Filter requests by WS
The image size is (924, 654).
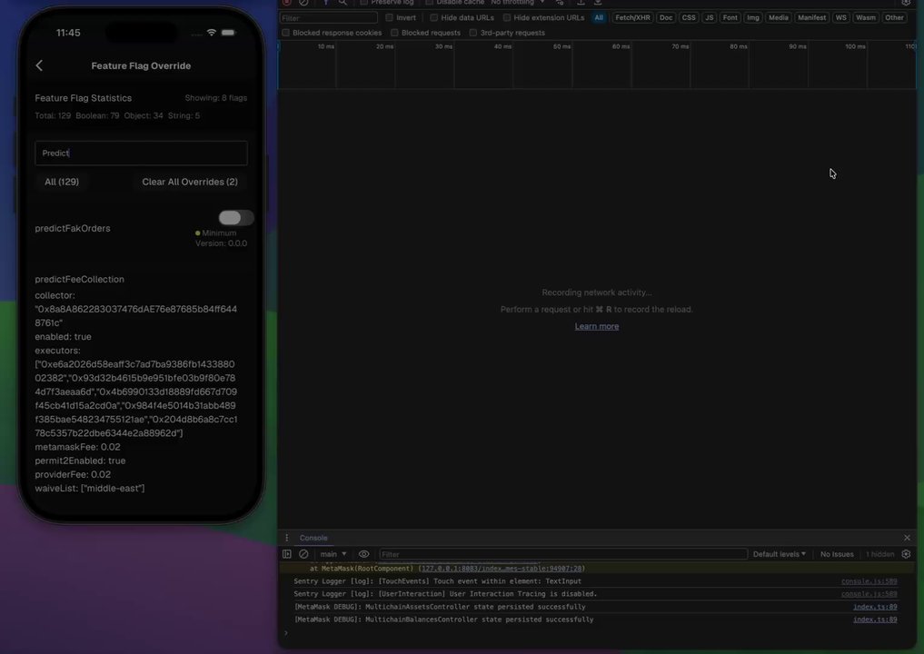click(x=841, y=17)
